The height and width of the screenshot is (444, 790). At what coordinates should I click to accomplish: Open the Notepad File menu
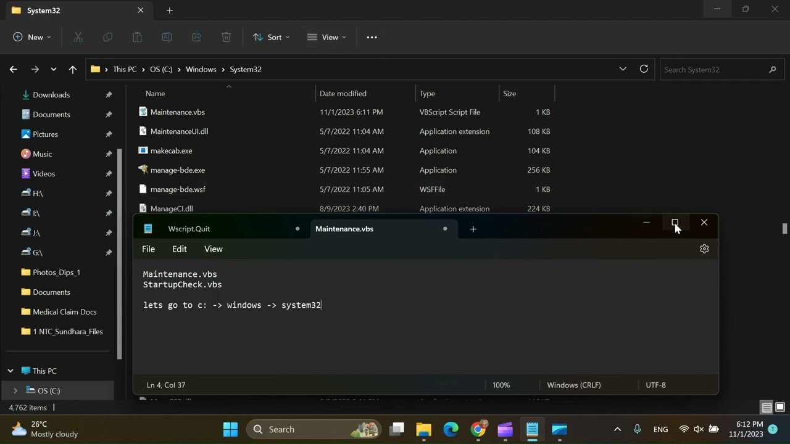pos(148,249)
